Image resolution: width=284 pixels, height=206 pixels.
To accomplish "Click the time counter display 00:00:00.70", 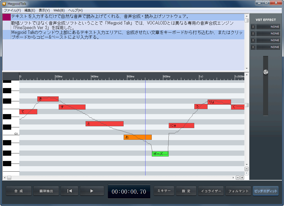I will [x=129, y=191].
